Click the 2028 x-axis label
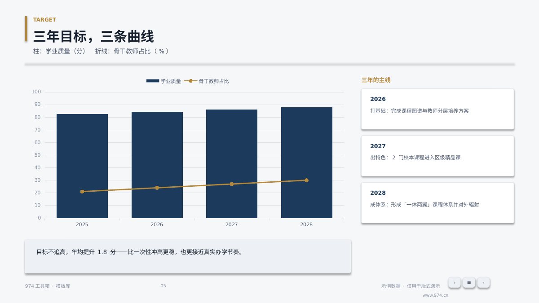 [x=306, y=224]
